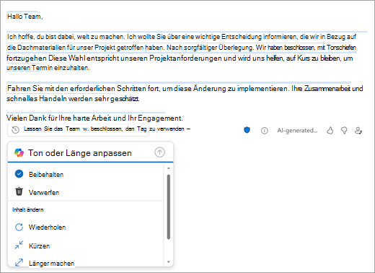
Task: Click the blue shield icon
Action: coord(247,130)
